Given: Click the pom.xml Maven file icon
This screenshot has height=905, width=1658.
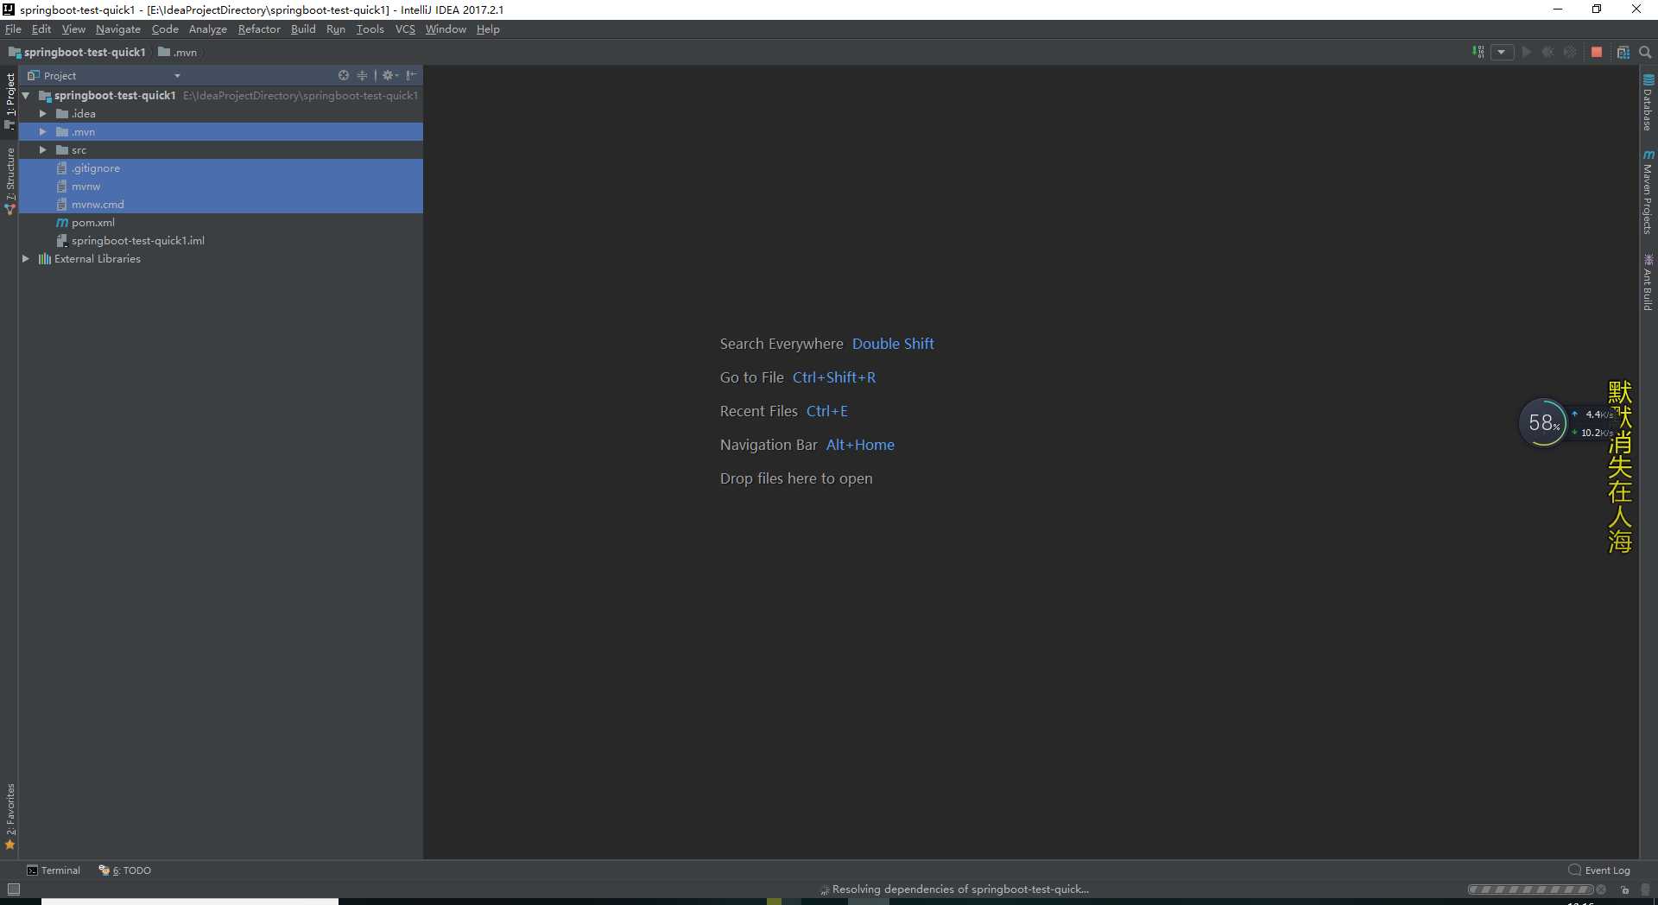Looking at the screenshot, I should (x=62, y=222).
